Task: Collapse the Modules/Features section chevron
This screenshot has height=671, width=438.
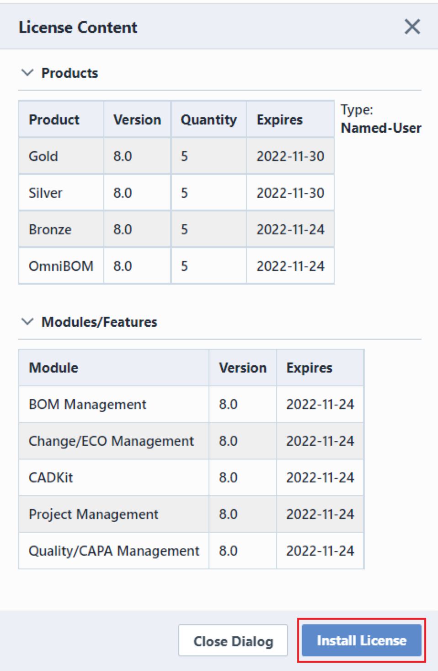Action: point(27,322)
